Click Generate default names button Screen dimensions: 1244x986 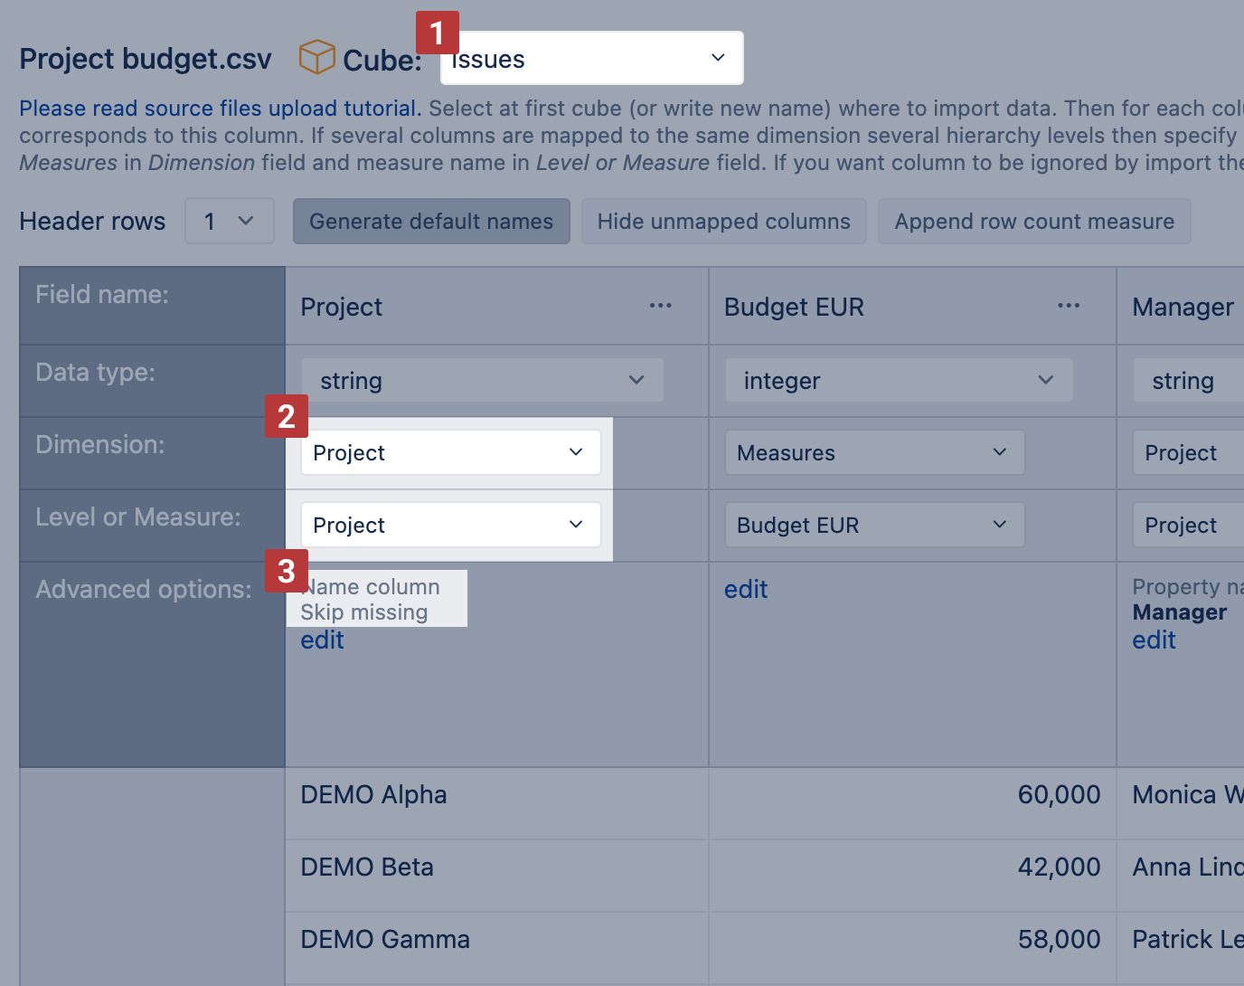tap(431, 221)
